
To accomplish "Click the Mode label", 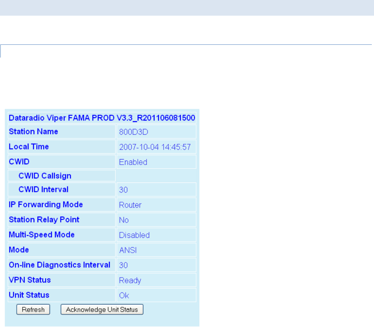I will click(19, 249).
